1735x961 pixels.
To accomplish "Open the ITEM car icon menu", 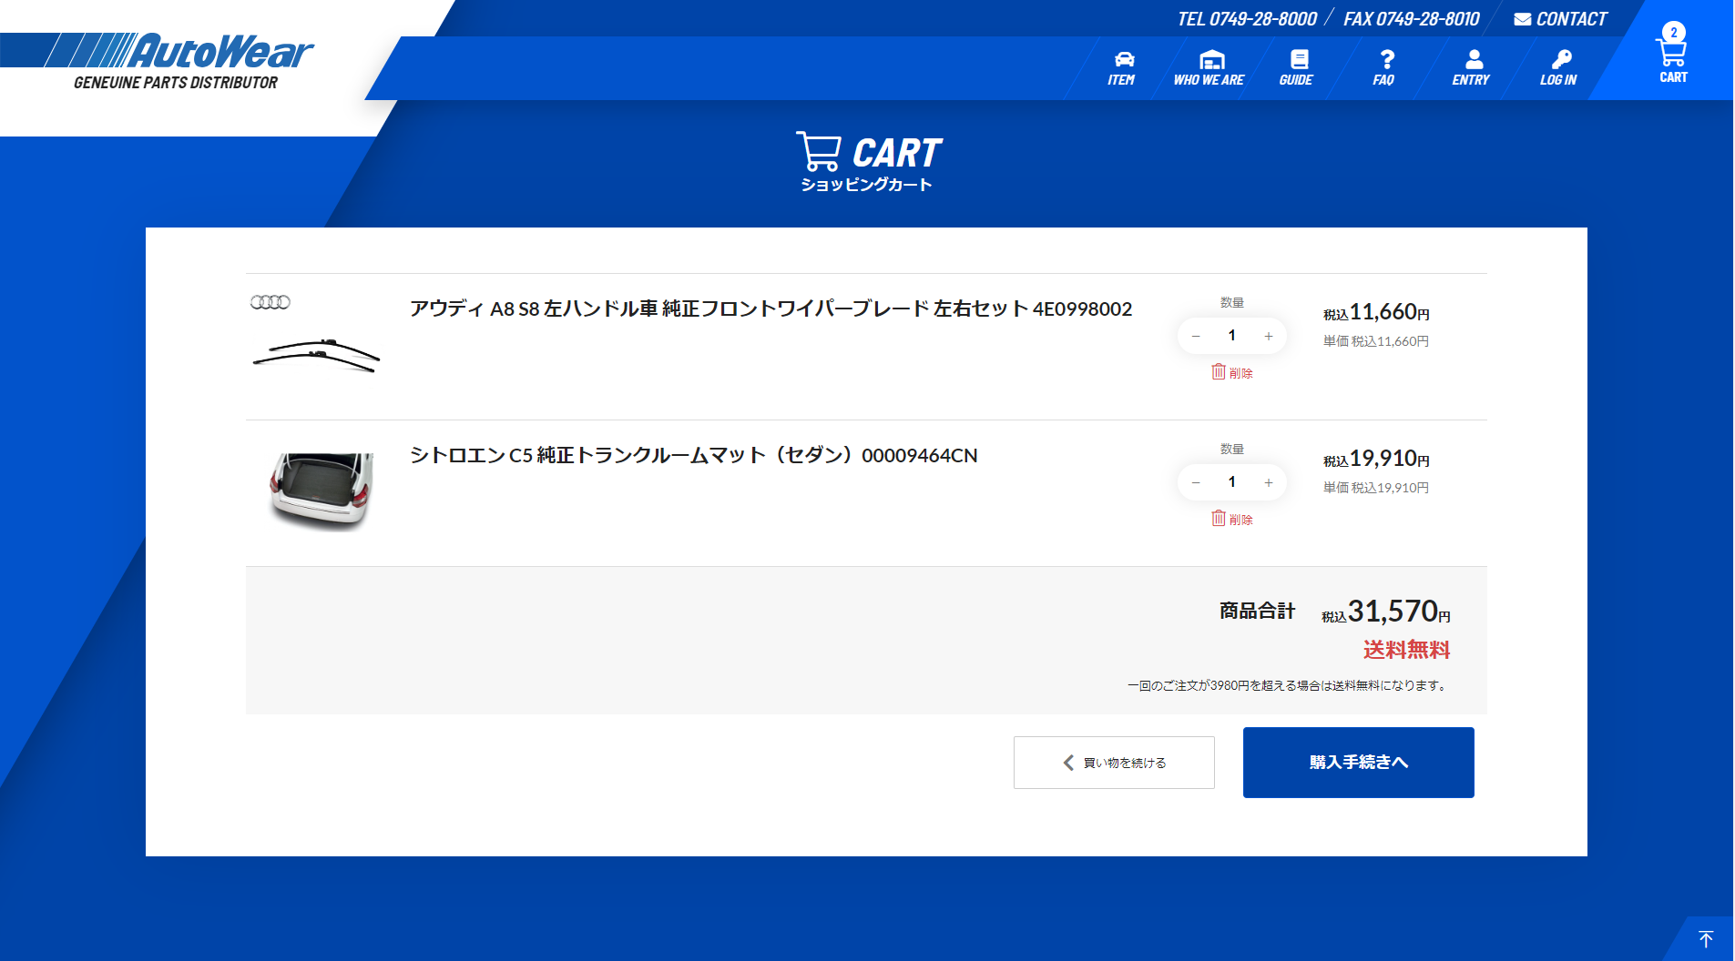I will pyautogui.click(x=1122, y=68).
